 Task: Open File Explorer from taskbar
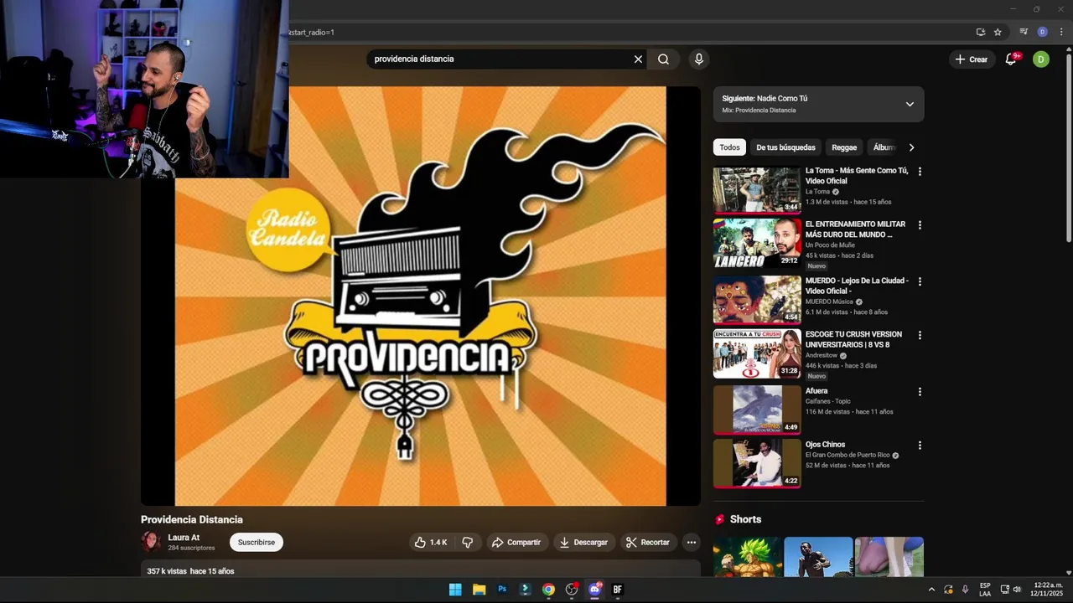(479, 590)
